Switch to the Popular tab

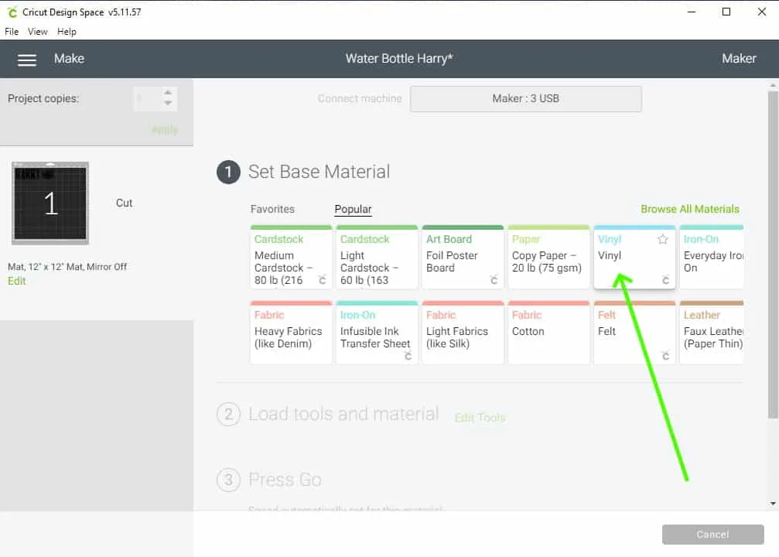tap(353, 209)
